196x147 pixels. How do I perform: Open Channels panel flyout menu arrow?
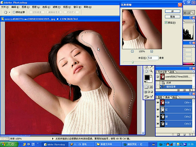(x=193, y=97)
